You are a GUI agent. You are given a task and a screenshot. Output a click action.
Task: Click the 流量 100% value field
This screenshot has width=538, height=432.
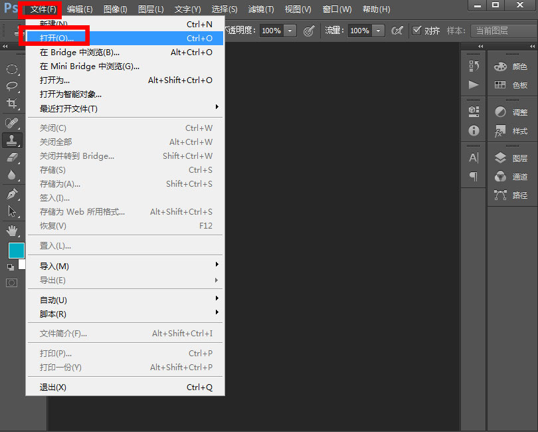point(360,31)
